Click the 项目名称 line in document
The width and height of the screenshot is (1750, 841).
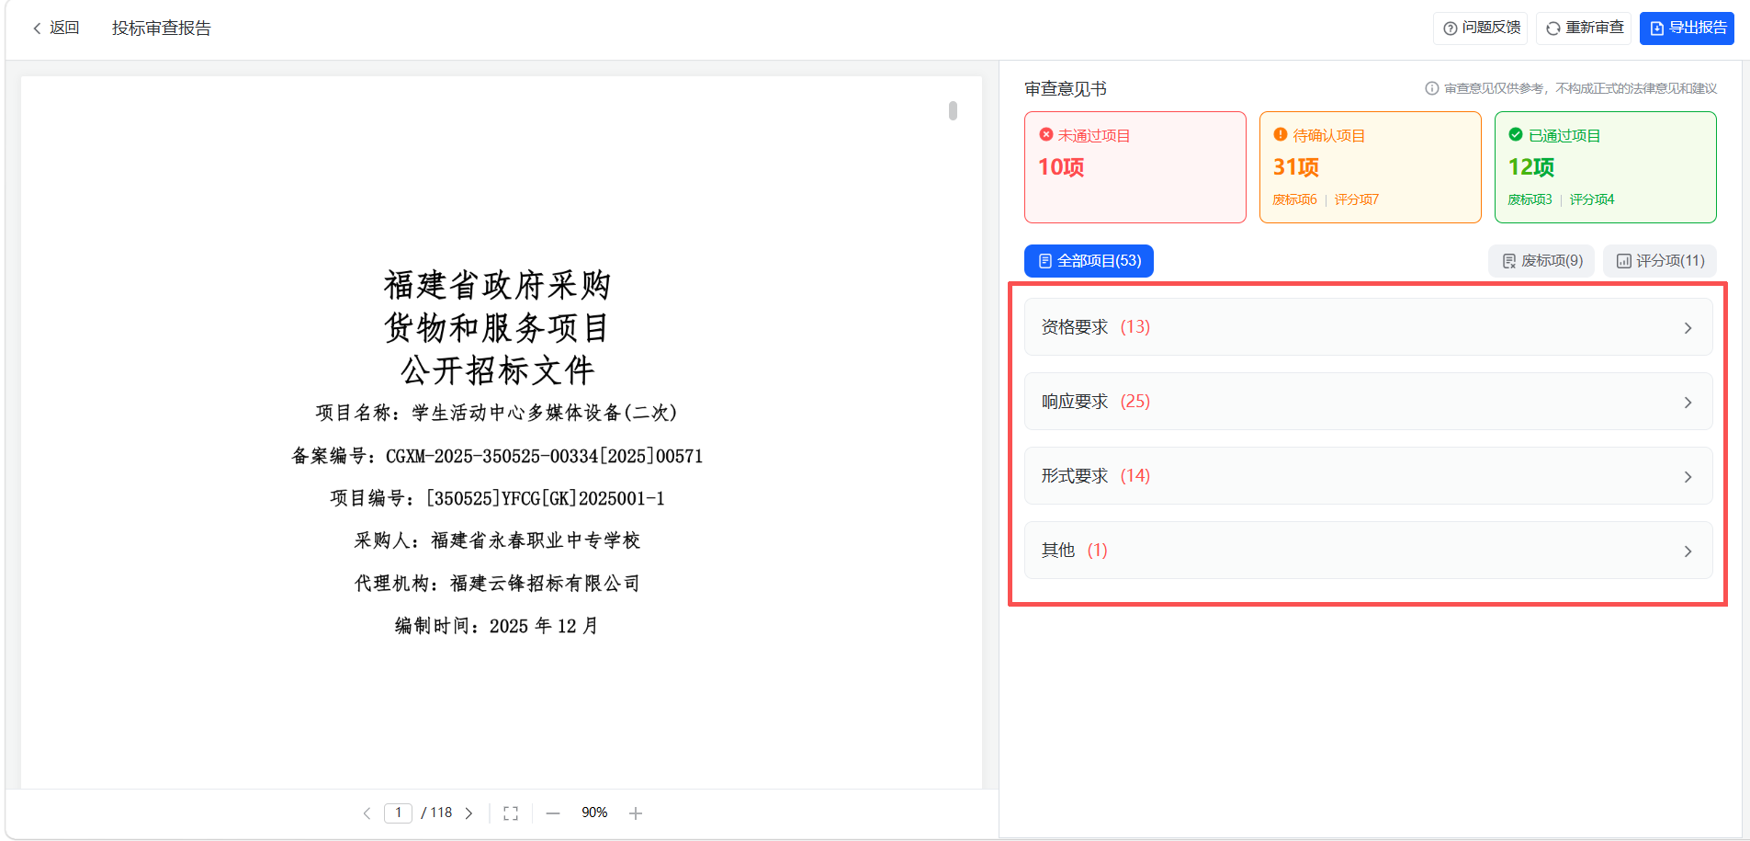[497, 413]
